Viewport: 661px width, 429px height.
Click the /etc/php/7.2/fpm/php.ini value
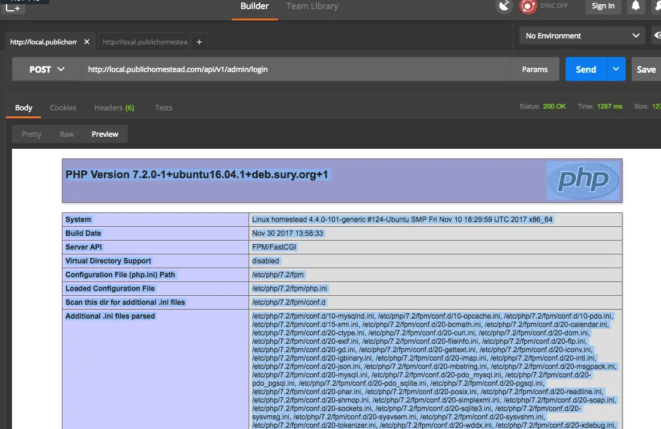click(289, 288)
